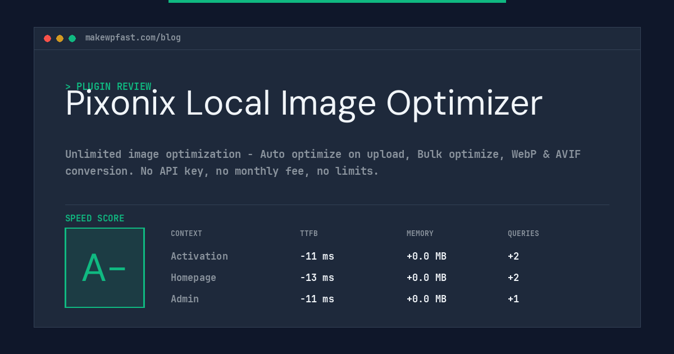Click the Activation TTFB value -11 ms
The image size is (674, 354).
coord(317,256)
